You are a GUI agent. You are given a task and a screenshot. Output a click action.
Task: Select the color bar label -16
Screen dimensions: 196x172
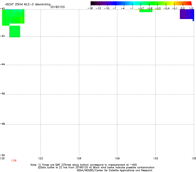[90, 8]
